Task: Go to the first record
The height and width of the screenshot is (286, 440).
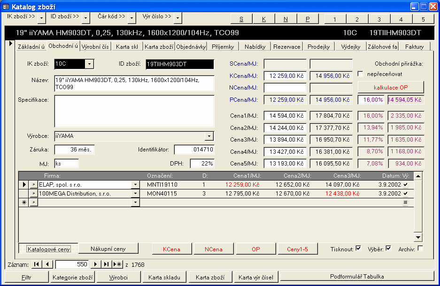Action: click(37, 264)
